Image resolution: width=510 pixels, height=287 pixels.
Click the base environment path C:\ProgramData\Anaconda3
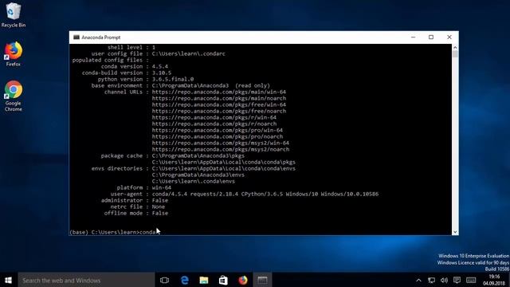click(190, 85)
